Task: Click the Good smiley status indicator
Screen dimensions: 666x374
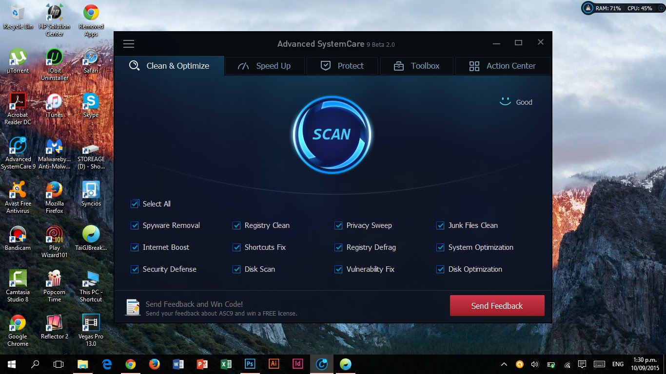Action: coord(516,102)
